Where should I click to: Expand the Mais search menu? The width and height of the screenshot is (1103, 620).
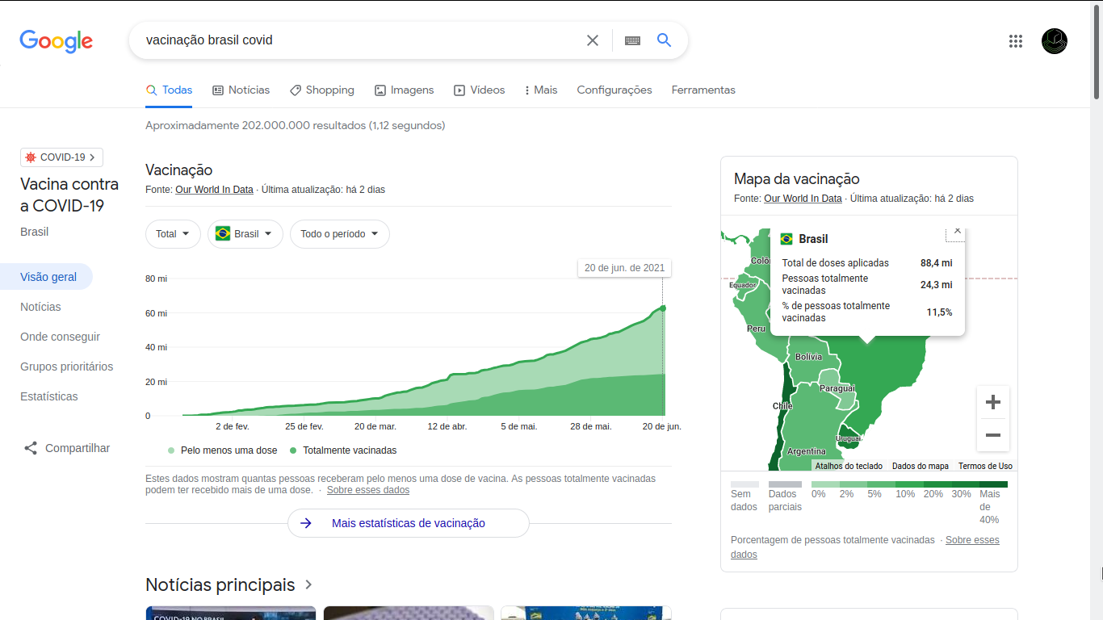(540, 90)
